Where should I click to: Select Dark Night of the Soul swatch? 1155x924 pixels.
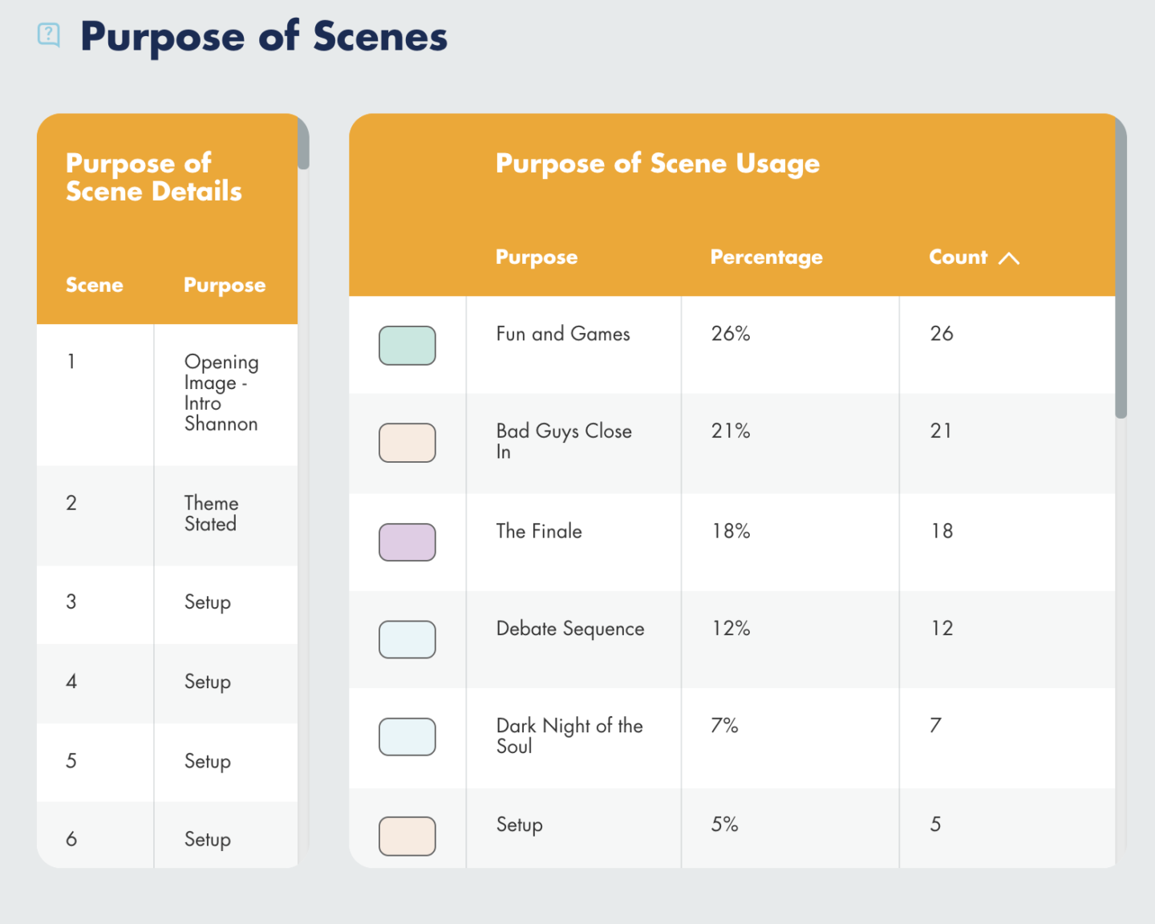(407, 736)
